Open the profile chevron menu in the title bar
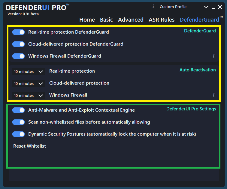The height and width of the screenshot is (189, 227). tap(206, 7)
